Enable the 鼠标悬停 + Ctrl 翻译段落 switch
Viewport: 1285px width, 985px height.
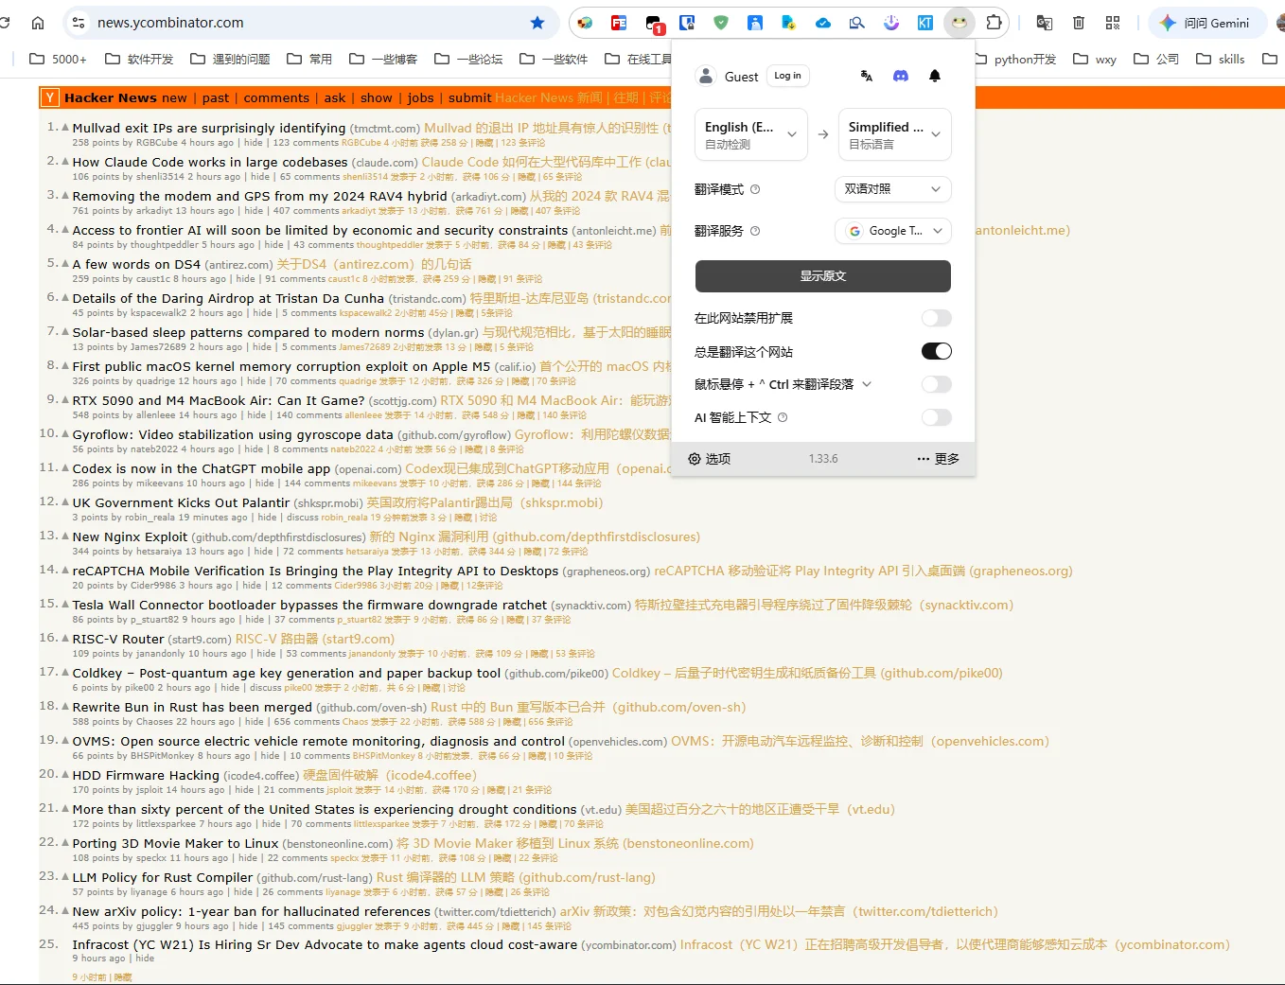(937, 384)
